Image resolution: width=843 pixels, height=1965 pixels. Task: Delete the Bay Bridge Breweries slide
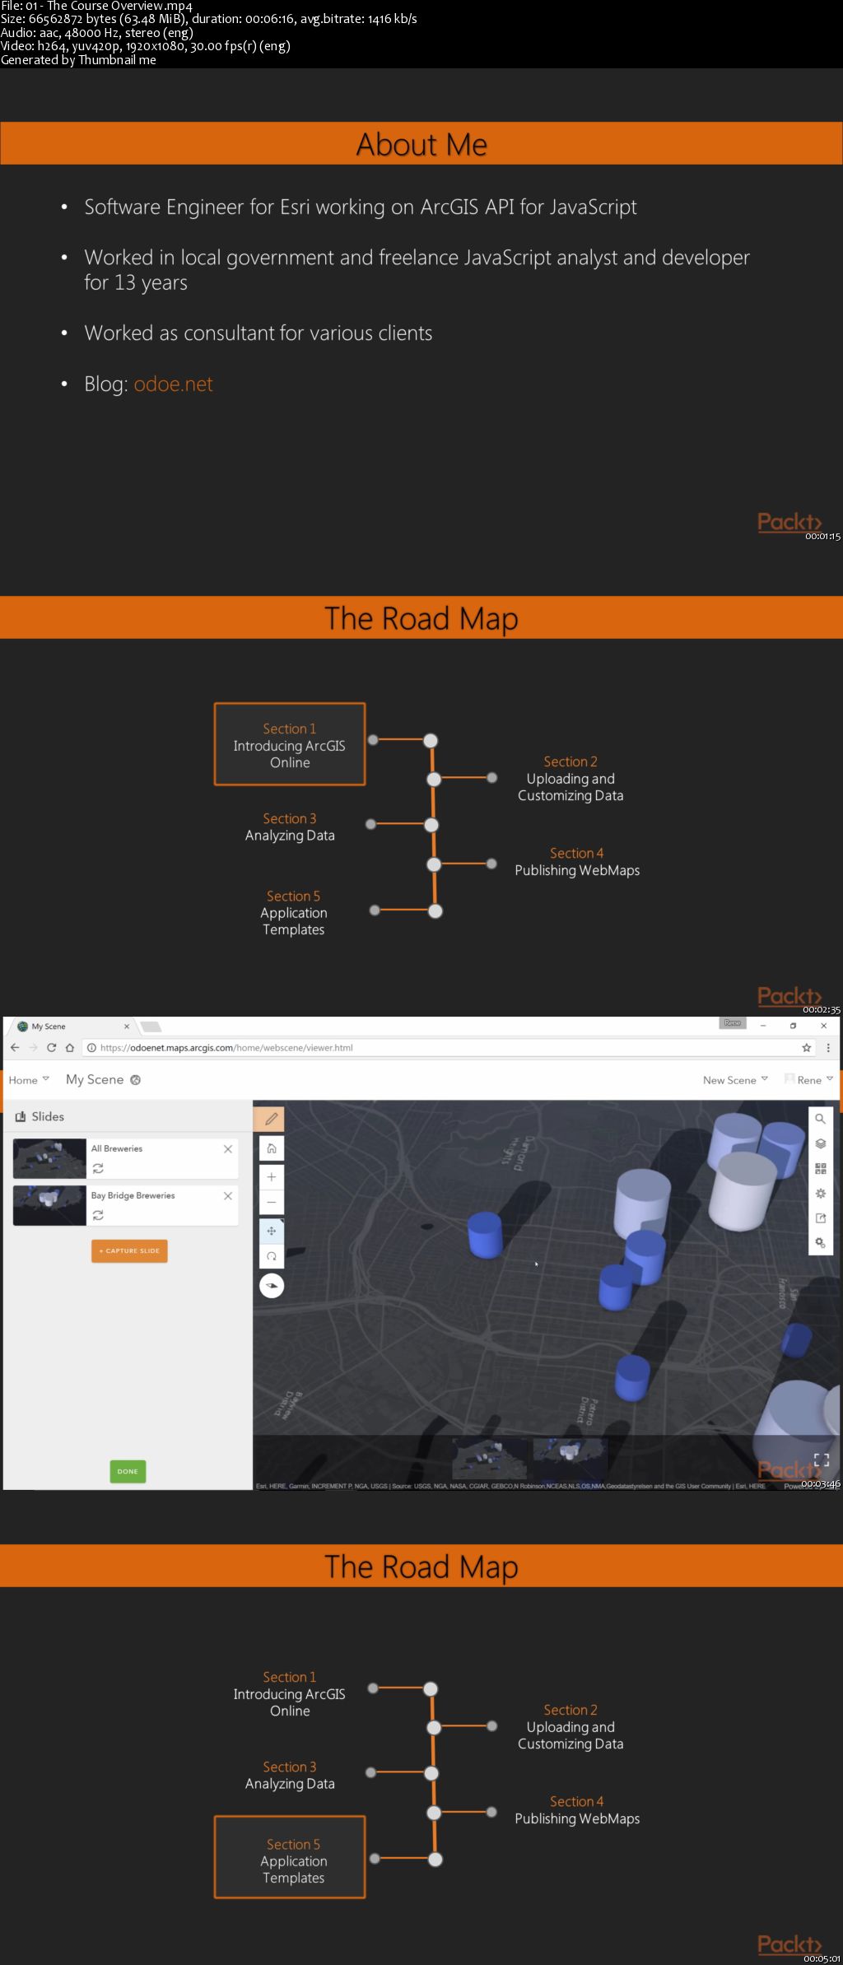tap(228, 1195)
